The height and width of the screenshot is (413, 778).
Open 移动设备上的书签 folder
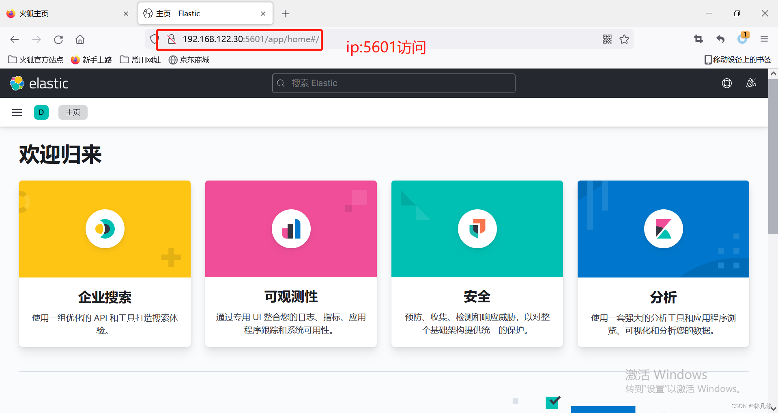pyautogui.click(x=738, y=60)
